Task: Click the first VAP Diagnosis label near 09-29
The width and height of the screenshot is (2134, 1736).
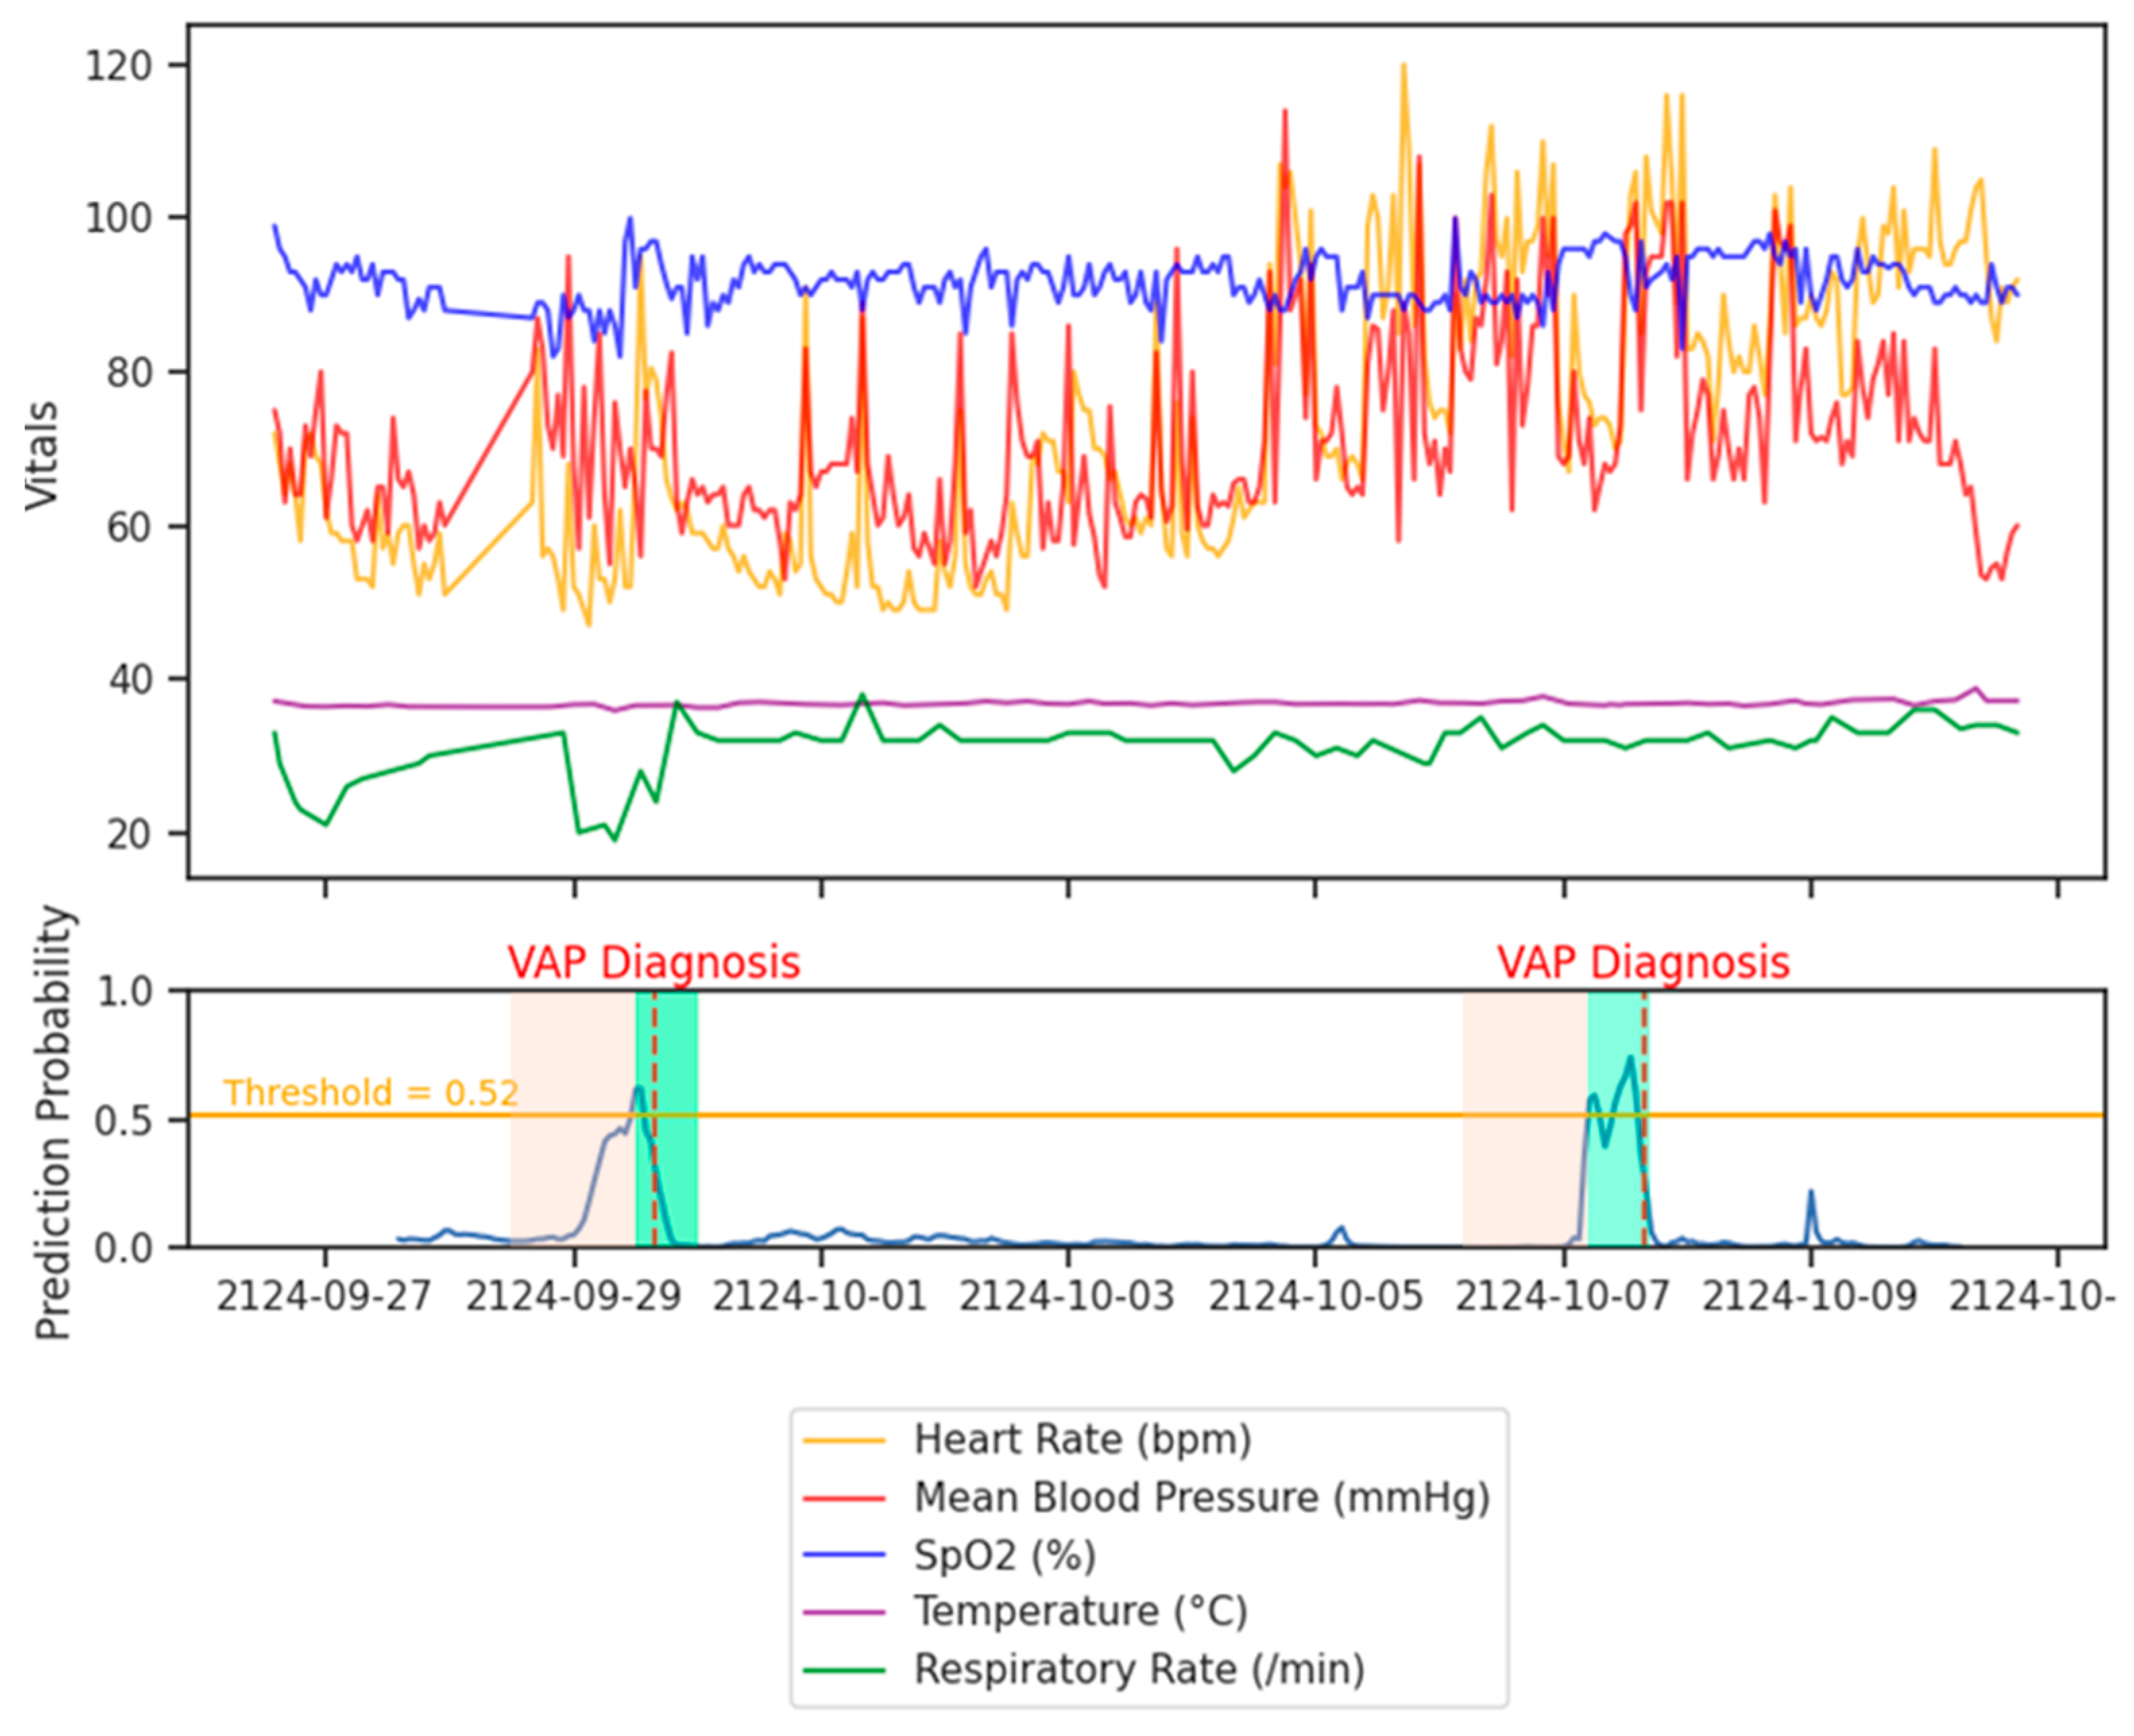Action: click(653, 963)
